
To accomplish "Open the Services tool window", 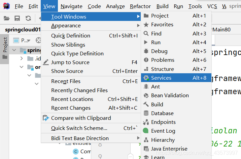I will pos(161,78).
